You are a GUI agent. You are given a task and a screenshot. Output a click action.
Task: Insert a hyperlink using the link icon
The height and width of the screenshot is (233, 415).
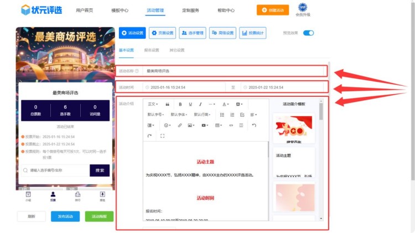click(x=180, y=126)
